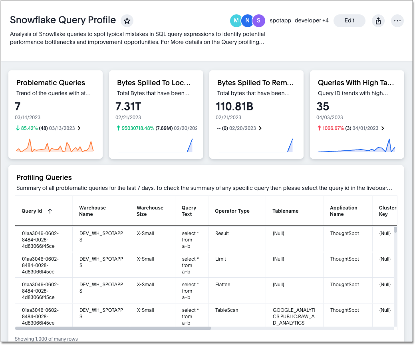Open sharing options via the share icon
The height and width of the screenshot is (345, 415).
coord(378,20)
